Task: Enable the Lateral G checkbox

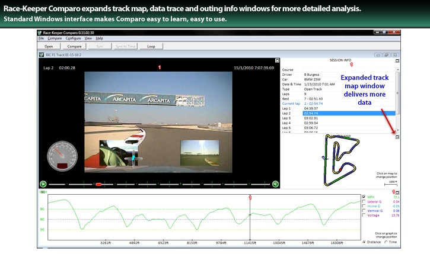Action: coord(363,202)
